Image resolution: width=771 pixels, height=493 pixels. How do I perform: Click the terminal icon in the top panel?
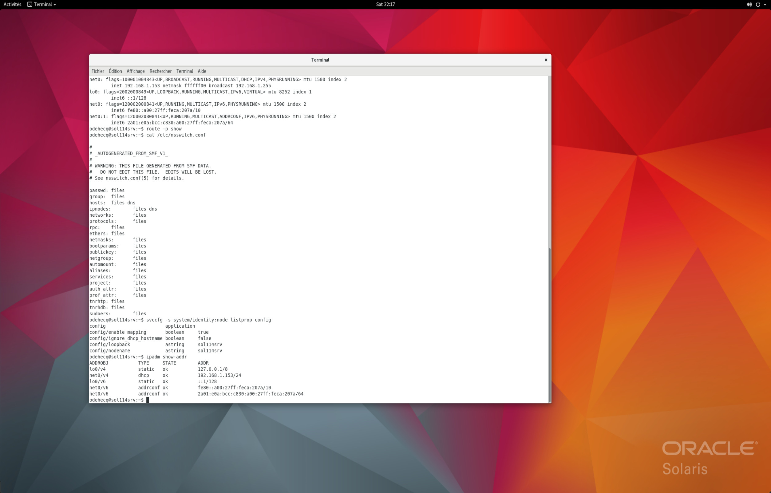pyautogui.click(x=30, y=5)
